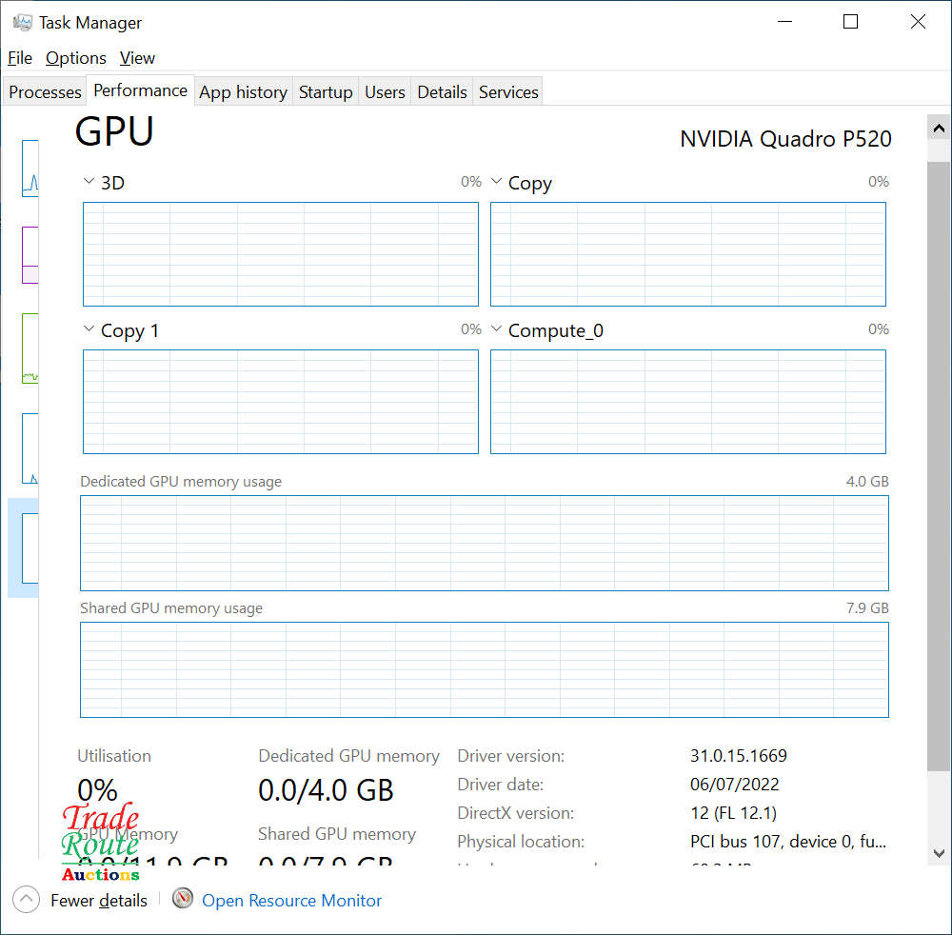Expand the Copy 1 engine selector

tap(89, 329)
